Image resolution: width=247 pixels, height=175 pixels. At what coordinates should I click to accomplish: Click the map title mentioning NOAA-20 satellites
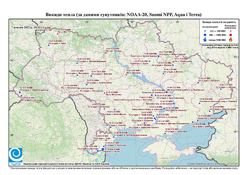click(123, 15)
